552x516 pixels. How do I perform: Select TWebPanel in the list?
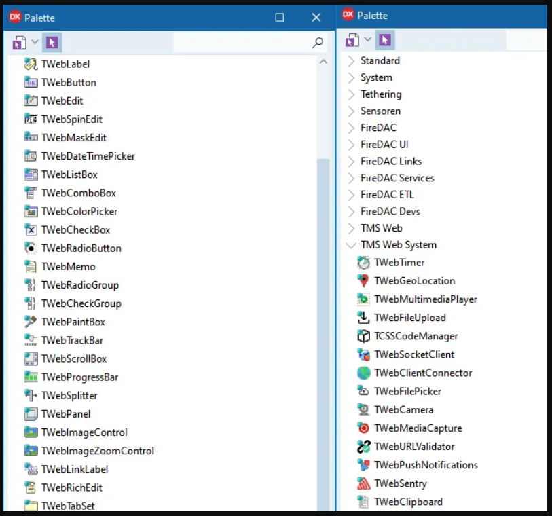[x=66, y=414]
